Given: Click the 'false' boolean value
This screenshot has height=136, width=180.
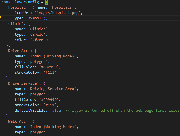Looking at the screenshot, I should [x=55, y=111].
